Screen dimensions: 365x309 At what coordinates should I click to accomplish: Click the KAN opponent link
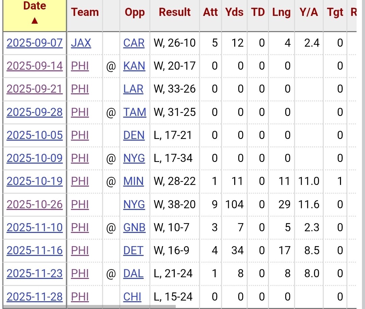(134, 66)
